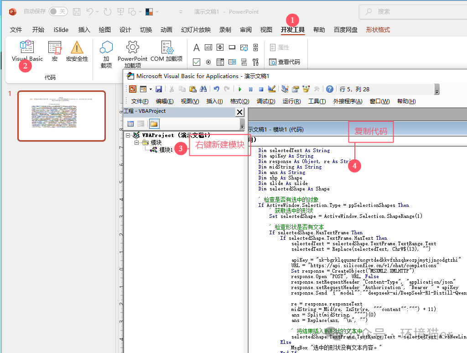Viewport: 467px width, 353px height.
Task: Expand the insert object dropdown in VBA toolbar
Action: (150, 89)
